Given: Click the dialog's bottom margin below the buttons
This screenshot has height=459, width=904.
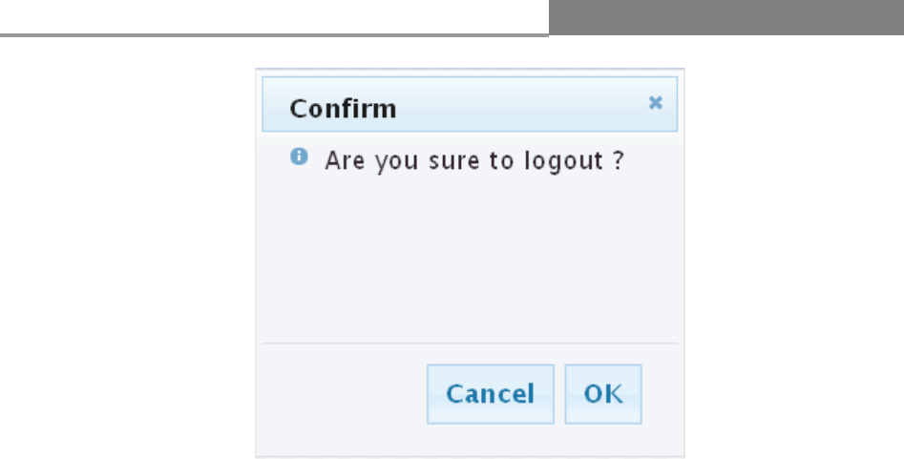Looking at the screenshot, I should [470, 440].
